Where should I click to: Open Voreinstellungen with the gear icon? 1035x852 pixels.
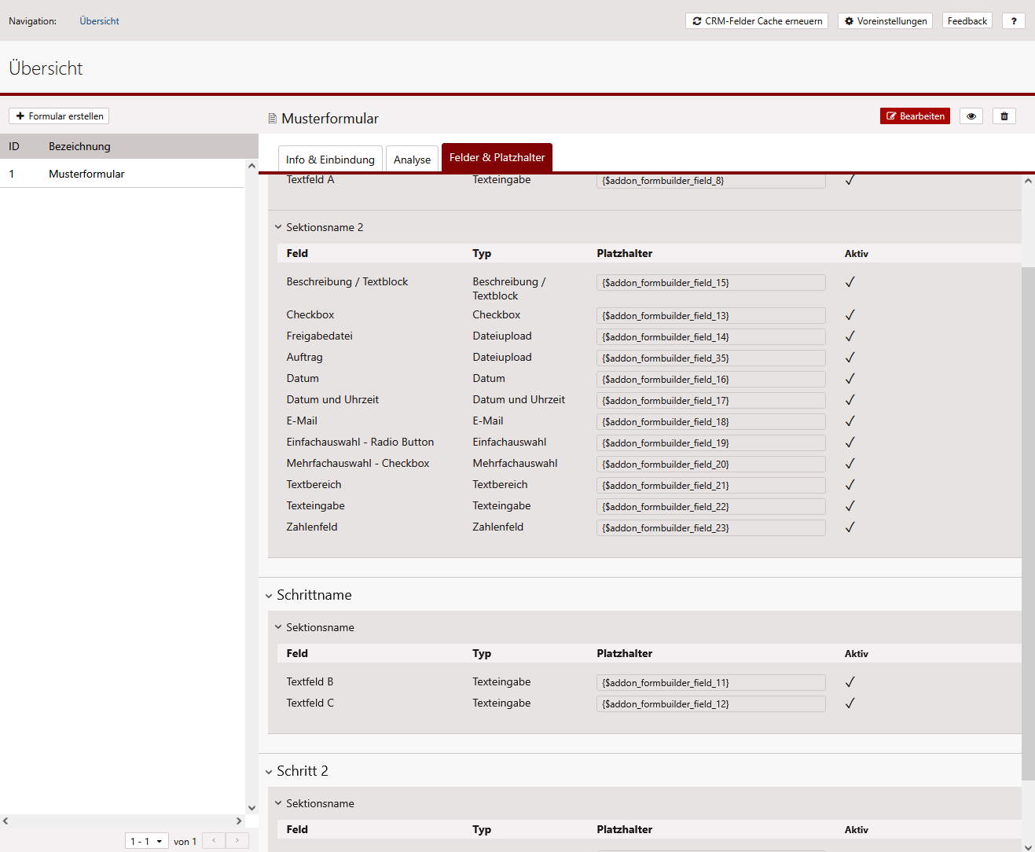pyautogui.click(x=885, y=21)
